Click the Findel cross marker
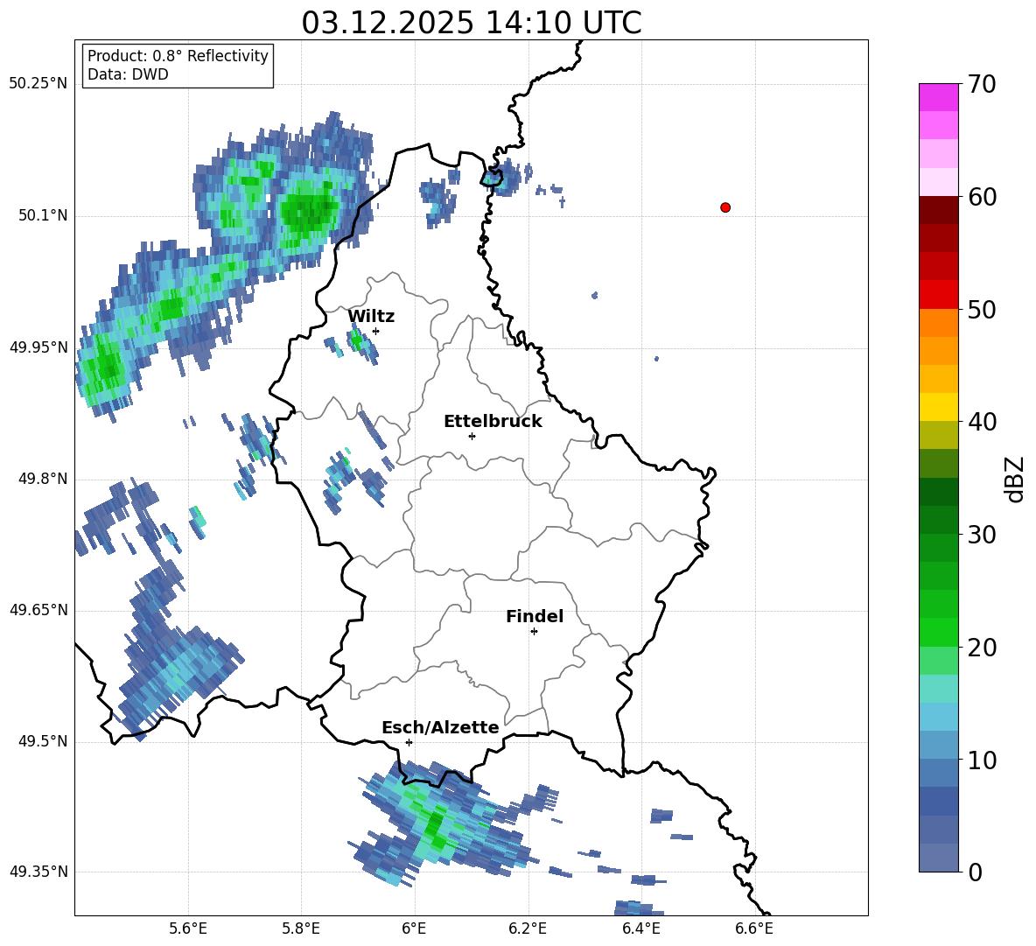Image resolution: width=1036 pixels, height=946 pixels. point(534,632)
